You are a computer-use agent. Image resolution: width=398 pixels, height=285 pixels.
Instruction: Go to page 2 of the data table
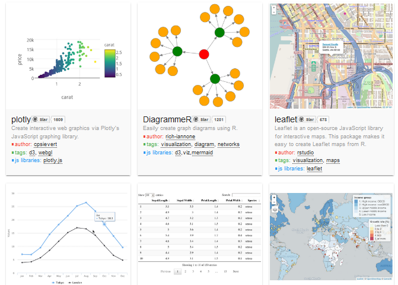pos(184,271)
